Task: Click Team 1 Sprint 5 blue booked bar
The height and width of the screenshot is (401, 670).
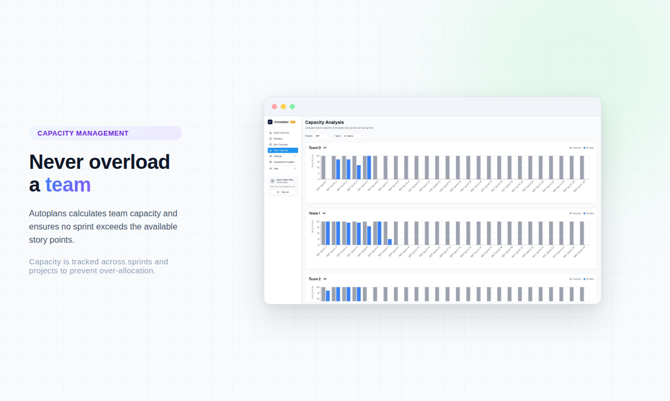Action: [x=369, y=235]
